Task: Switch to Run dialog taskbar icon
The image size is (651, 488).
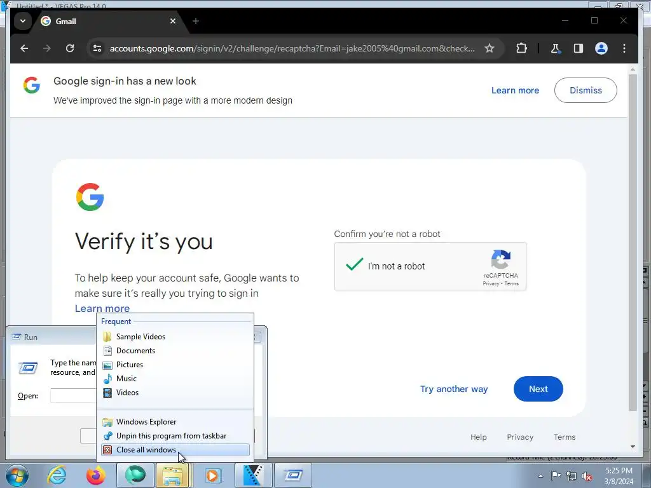Action: click(x=293, y=475)
